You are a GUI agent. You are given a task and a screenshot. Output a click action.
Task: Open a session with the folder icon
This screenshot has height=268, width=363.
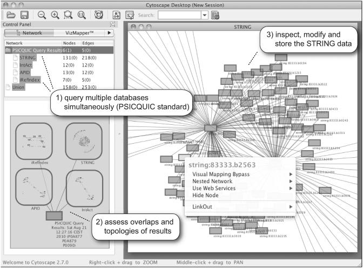tap(11, 15)
